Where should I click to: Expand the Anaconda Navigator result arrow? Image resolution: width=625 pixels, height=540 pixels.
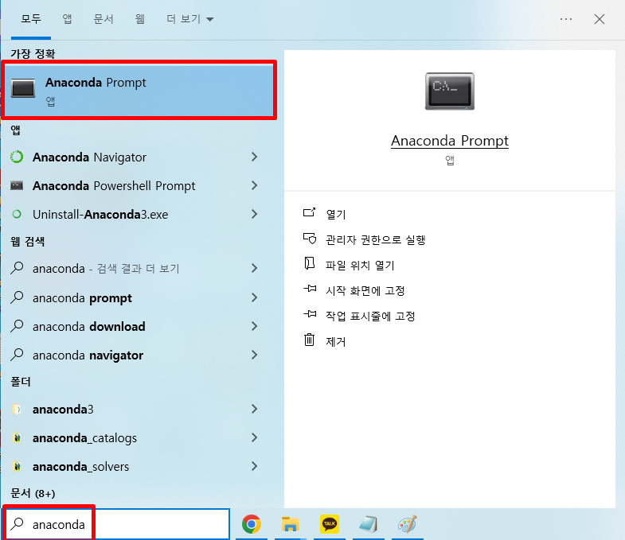click(254, 157)
